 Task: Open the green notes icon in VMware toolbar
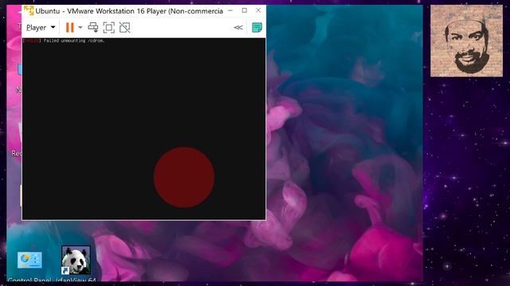(x=257, y=28)
